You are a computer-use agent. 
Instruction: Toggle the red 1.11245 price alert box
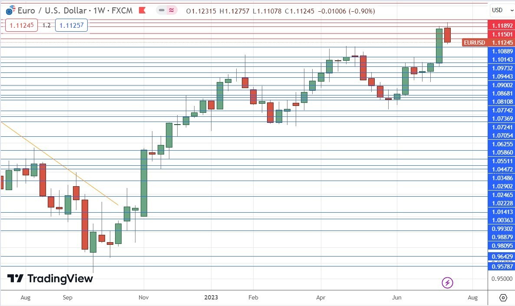(21, 26)
